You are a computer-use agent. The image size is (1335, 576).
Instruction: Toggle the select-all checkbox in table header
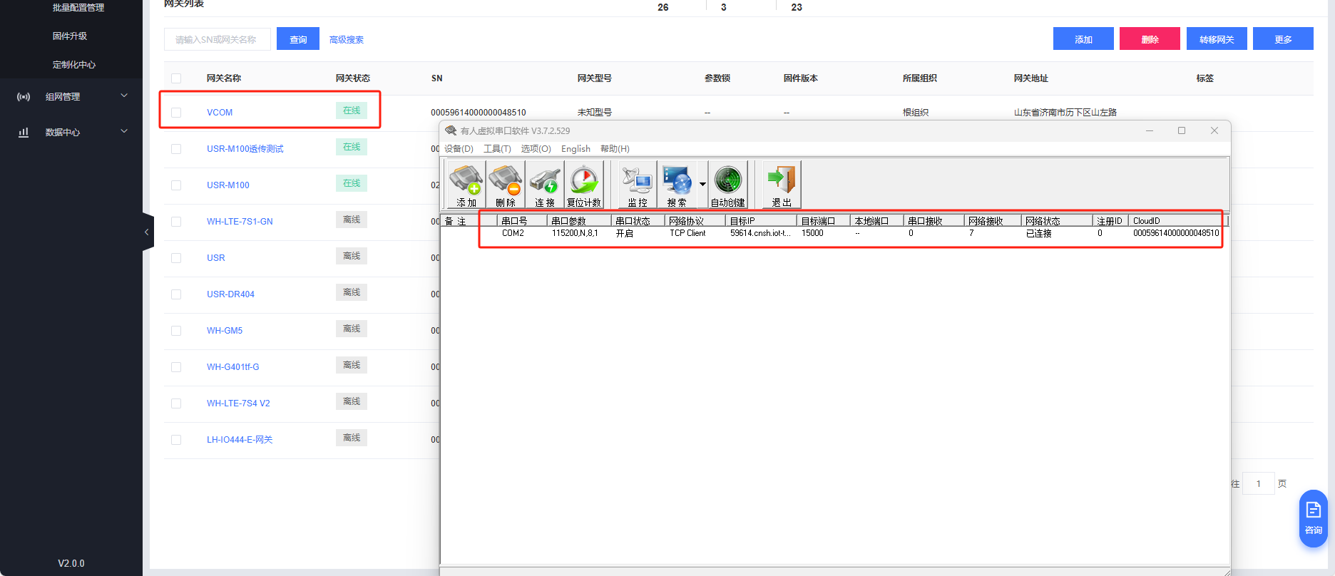pyautogui.click(x=176, y=78)
